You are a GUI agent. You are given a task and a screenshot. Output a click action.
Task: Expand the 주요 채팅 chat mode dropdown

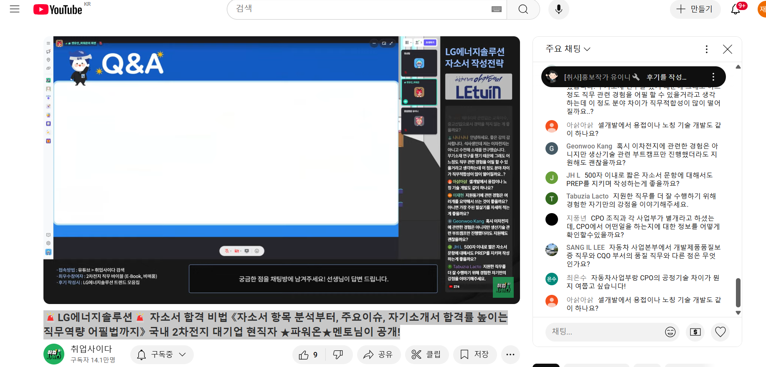coord(568,49)
